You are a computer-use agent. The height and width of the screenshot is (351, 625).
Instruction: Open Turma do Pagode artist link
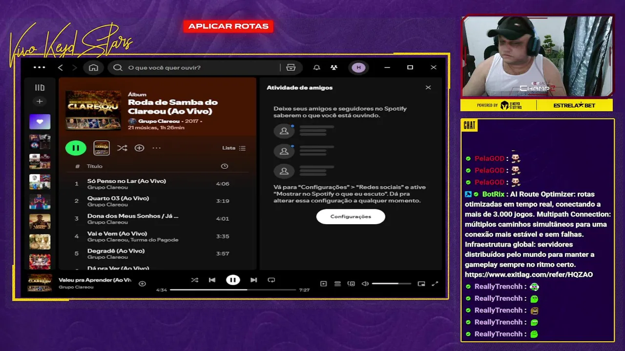pos(154,240)
